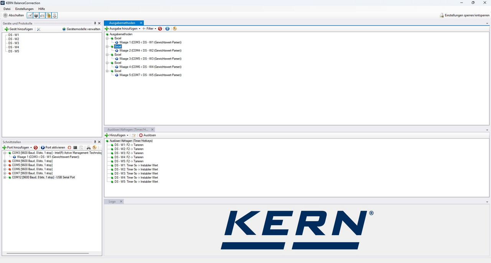
Task: Toggle Einstellungen sperren/entsperren lock
Action: click(x=464, y=15)
